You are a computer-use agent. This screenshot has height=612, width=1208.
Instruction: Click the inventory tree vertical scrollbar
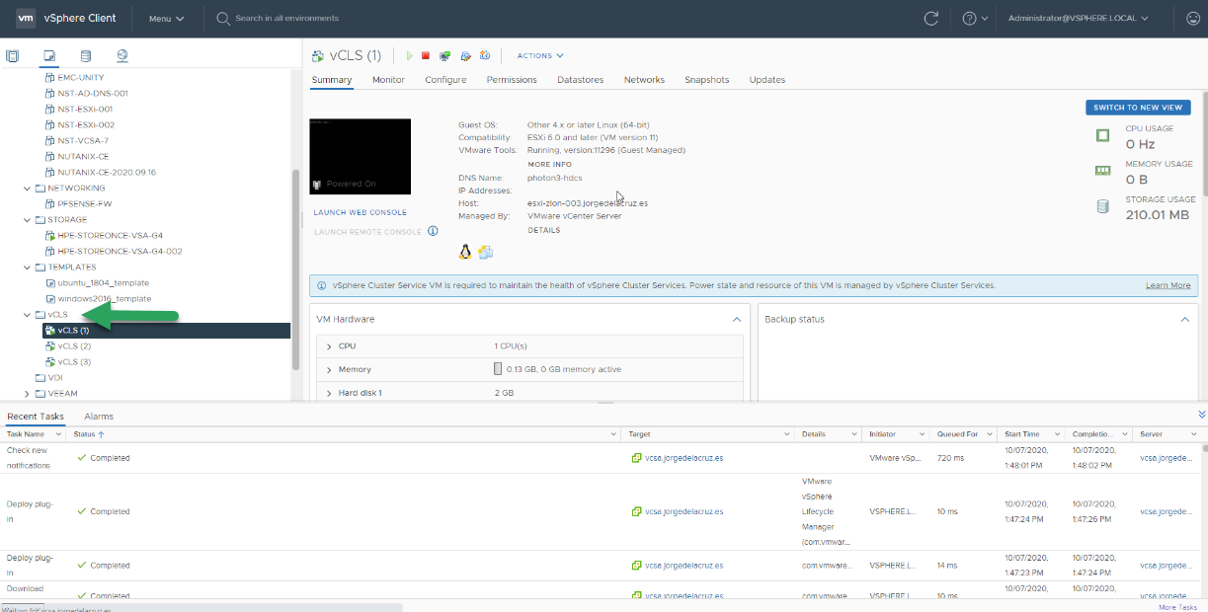[295, 268]
